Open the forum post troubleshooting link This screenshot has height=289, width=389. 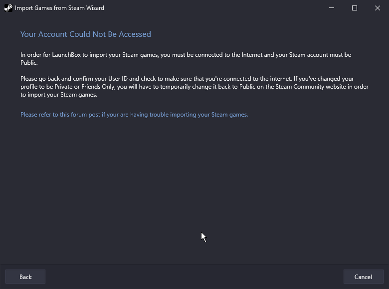pos(134,115)
